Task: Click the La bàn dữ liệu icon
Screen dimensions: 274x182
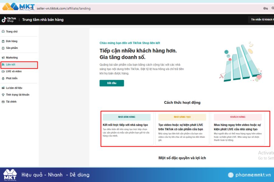Action: [3, 88]
